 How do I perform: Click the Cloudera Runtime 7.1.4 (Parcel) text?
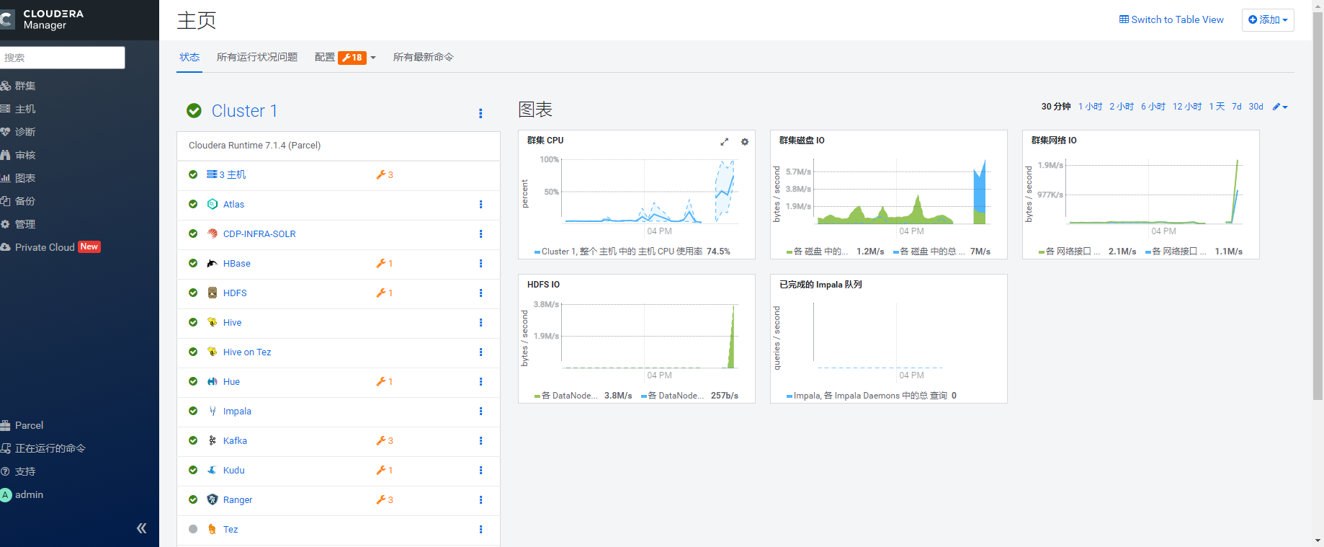tap(254, 145)
